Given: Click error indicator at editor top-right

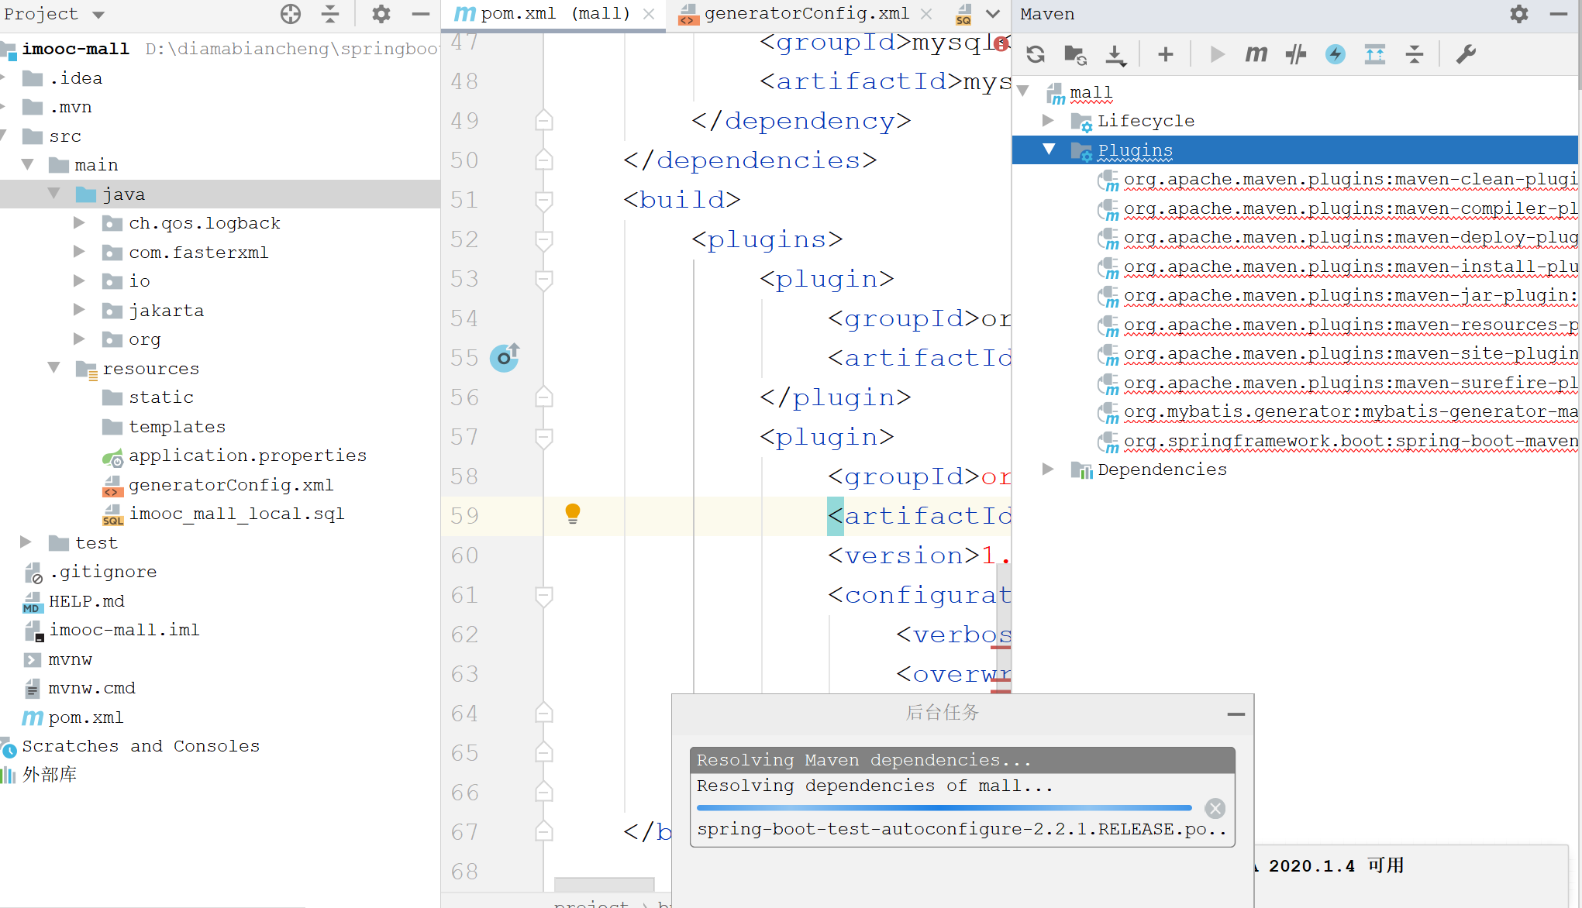Looking at the screenshot, I should pos(1001,44).
